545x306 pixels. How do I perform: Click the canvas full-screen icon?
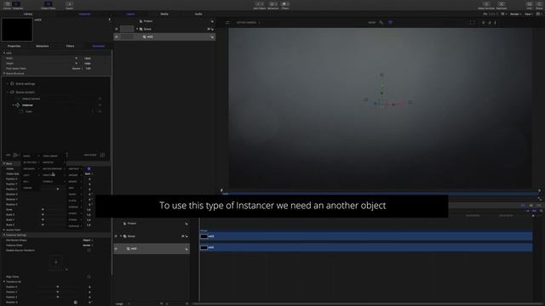tap(473, 23)
